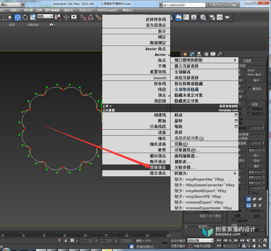The image size is (271, 251).
Task: Select the Move tool in toolbar
Action: coord(18,17)
